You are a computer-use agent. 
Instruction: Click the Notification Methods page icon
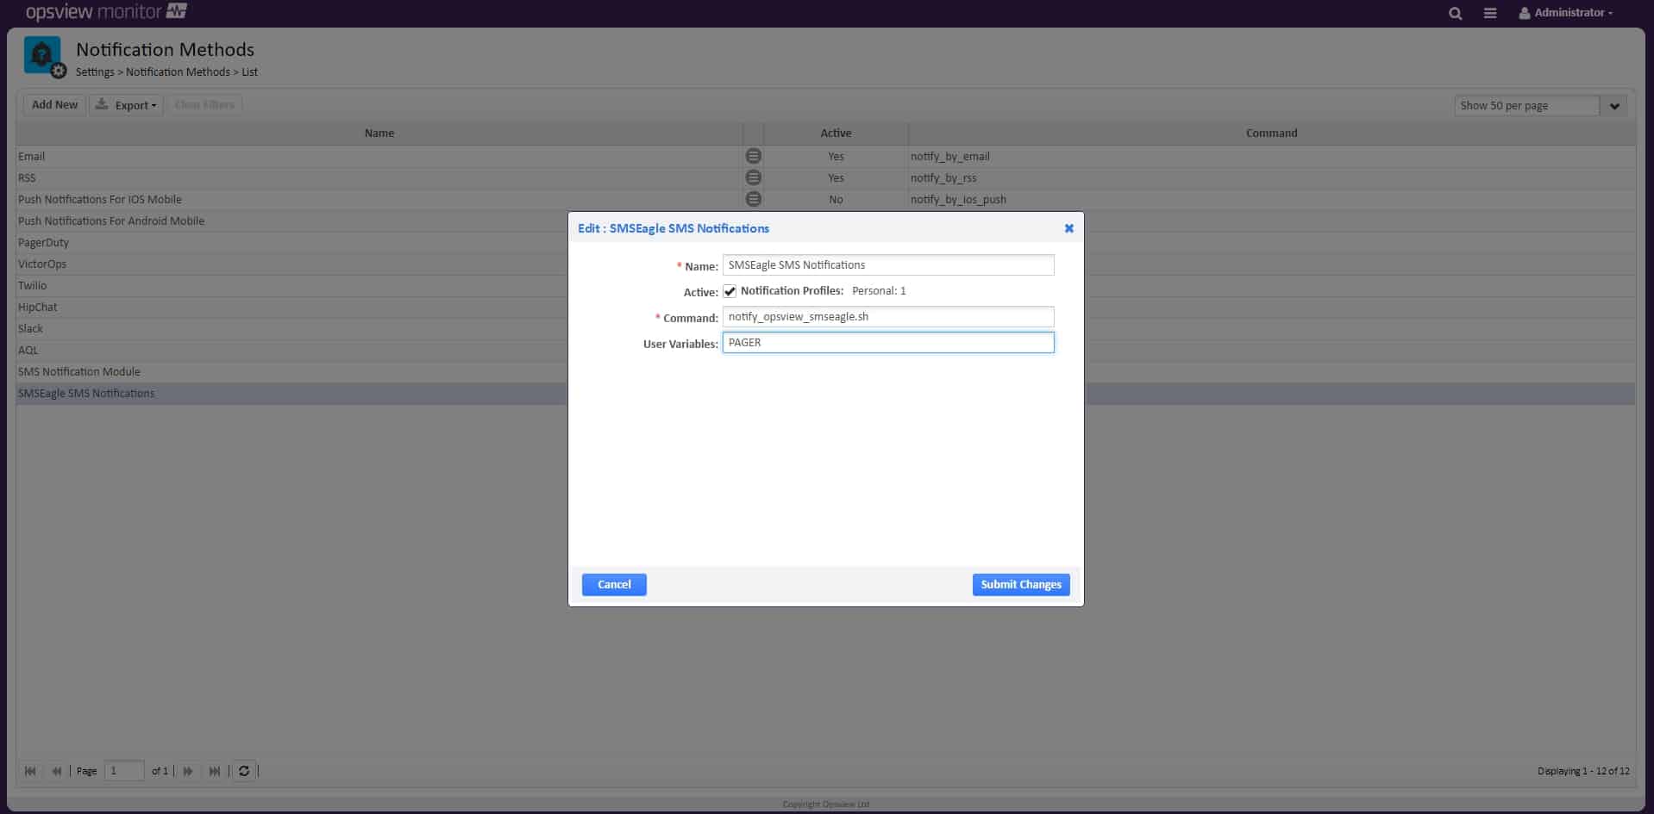pos(43,57)
